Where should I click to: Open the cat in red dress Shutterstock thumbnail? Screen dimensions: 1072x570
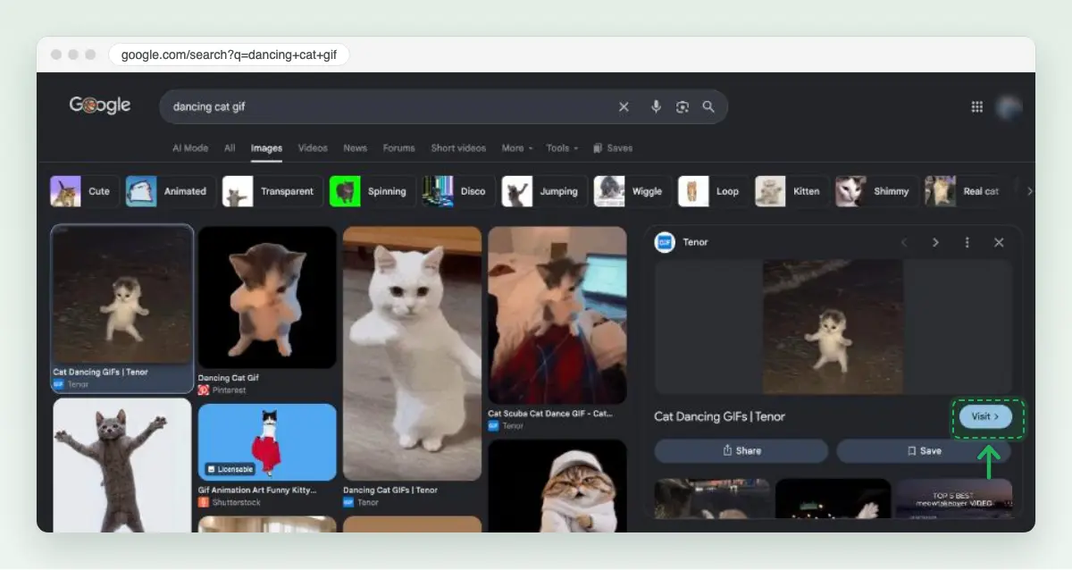(267, 442)
